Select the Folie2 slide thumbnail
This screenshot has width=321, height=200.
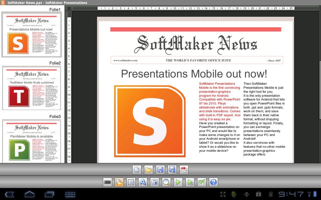tap(31, 88)
